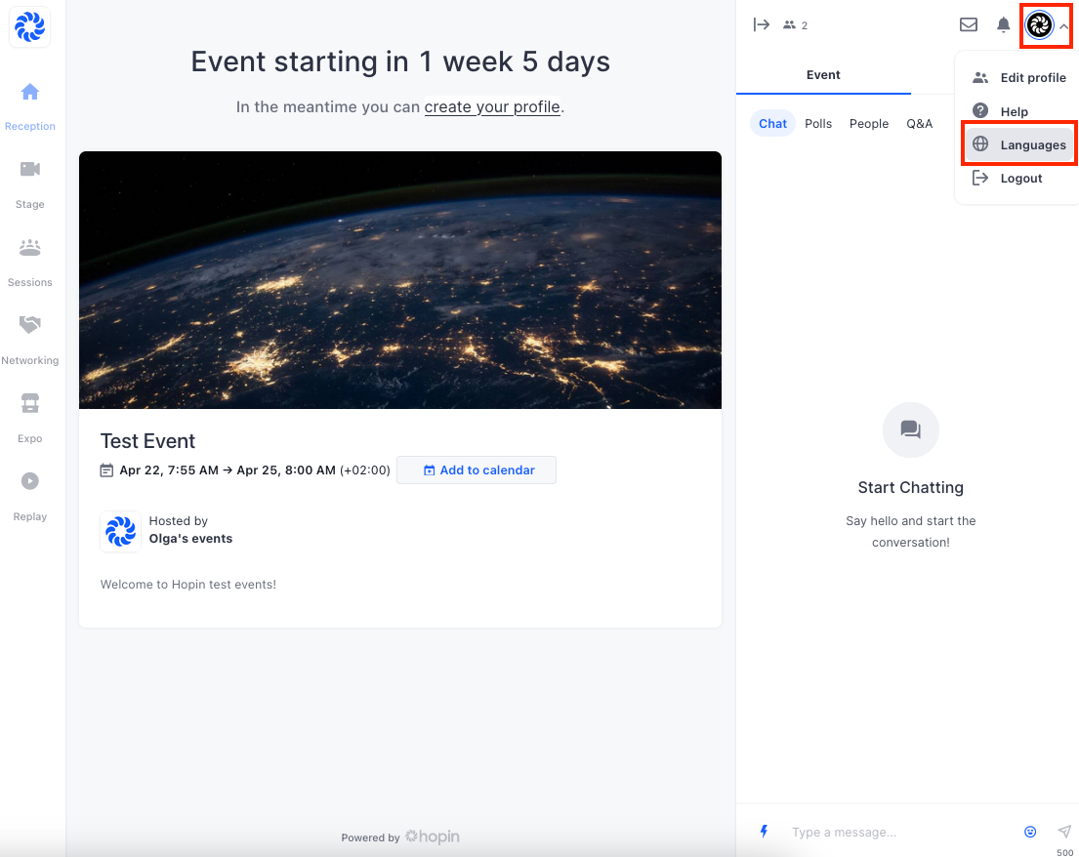View the attendee count icon
The width and height of the screenshot is (1079, 857).
[789, 25]
